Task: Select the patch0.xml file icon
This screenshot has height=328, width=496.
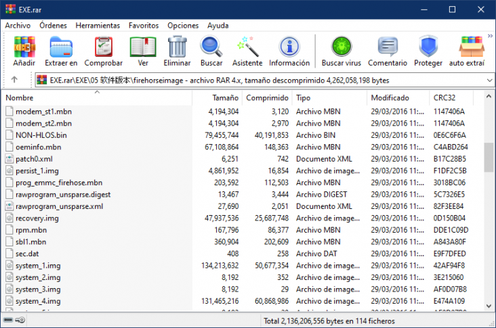Action: click(x=9, y=159)
